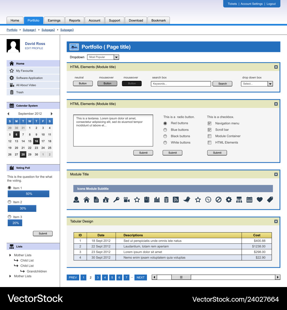Open My Favourite in sidebar

[x=33, y=71]
